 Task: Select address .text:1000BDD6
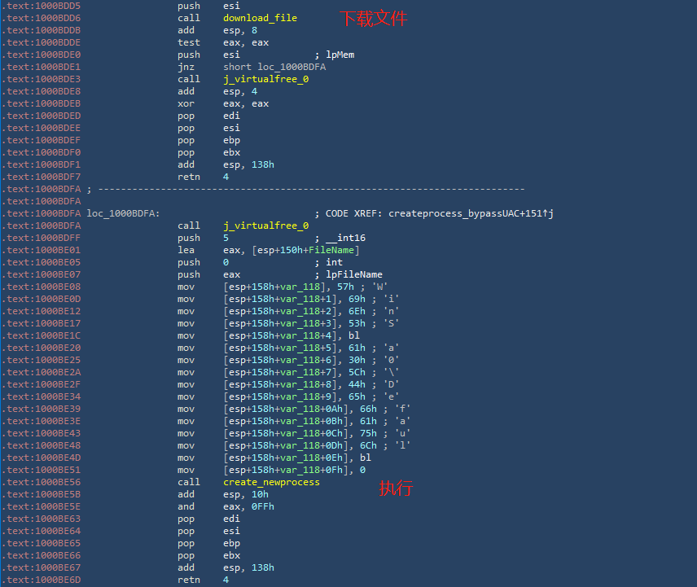(41, 18)
